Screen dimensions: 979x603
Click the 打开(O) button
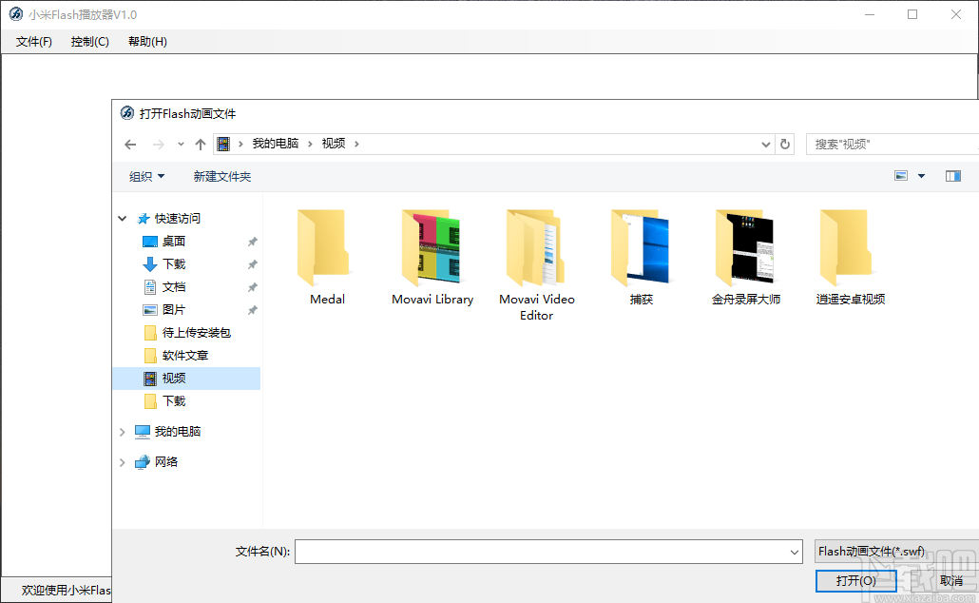(855, 581)
